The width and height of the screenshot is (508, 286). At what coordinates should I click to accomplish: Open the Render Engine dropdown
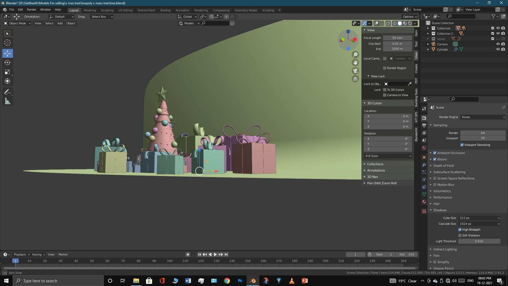tap(483, 117)
